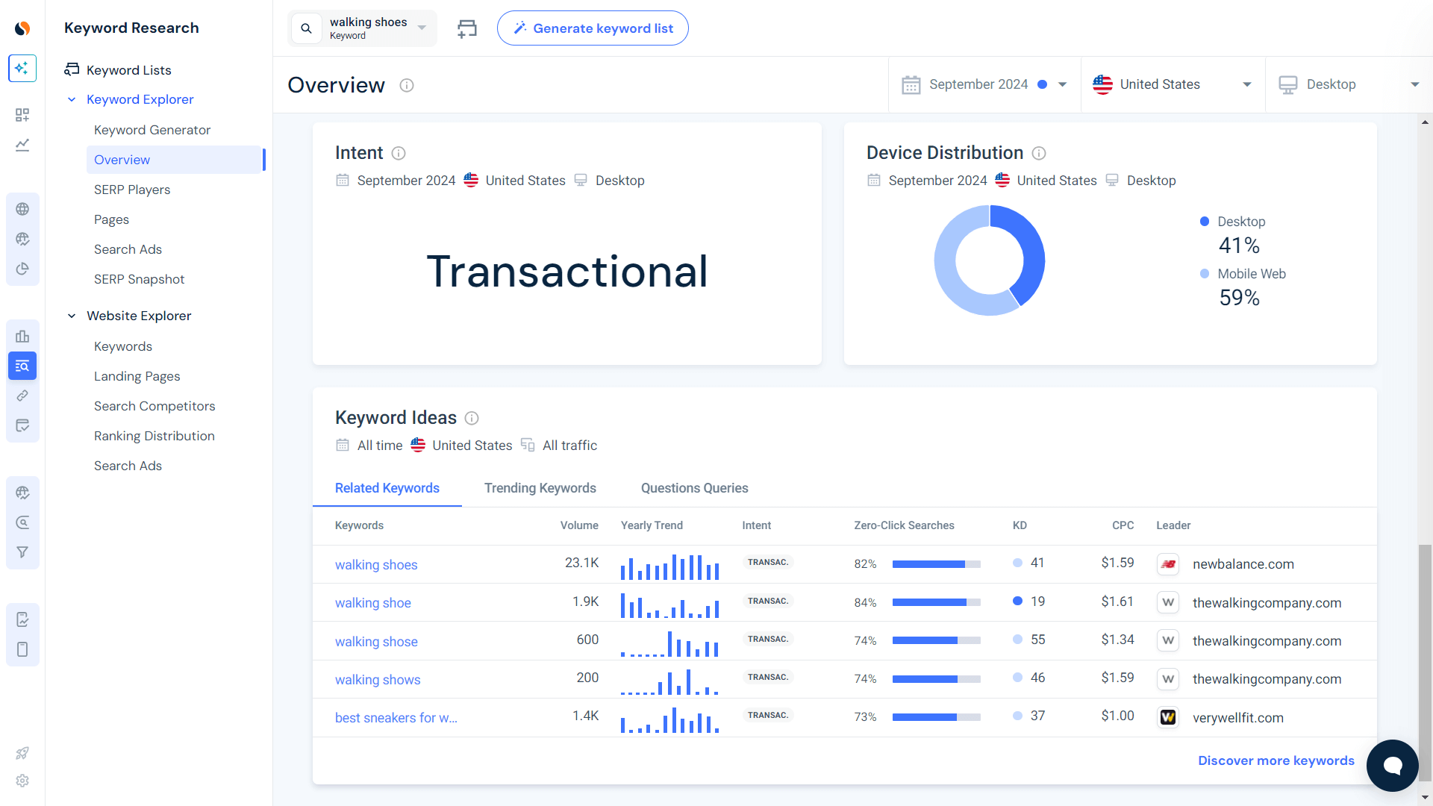Collapse the Website Explorer section
This screenshot has width=1433, height=806.
(x=72, y=316)
